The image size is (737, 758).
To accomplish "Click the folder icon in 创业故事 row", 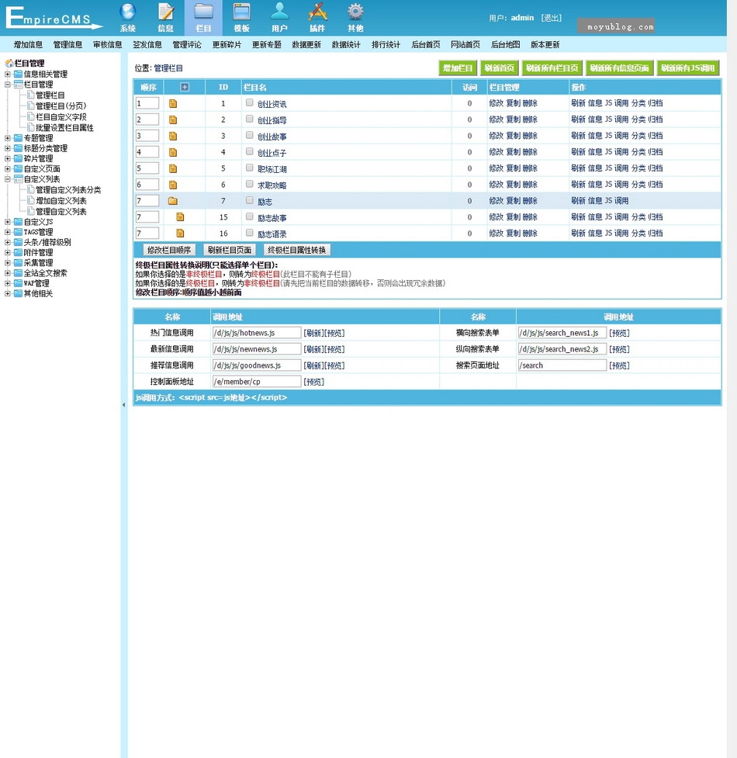I will [x=173, y=137].
